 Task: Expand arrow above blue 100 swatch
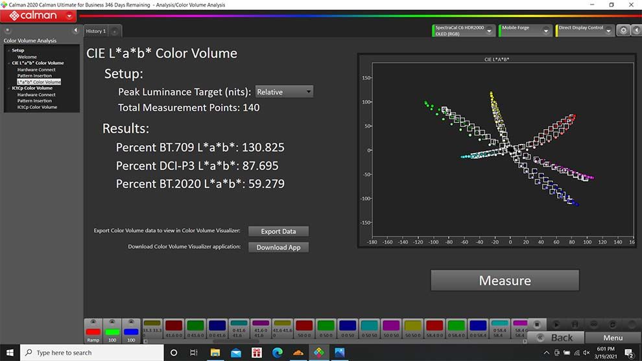pyautogui.click(x=131, y=322)
